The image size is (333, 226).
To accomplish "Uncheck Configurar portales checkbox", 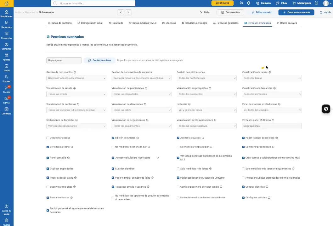I will click(x=243, y=198).
